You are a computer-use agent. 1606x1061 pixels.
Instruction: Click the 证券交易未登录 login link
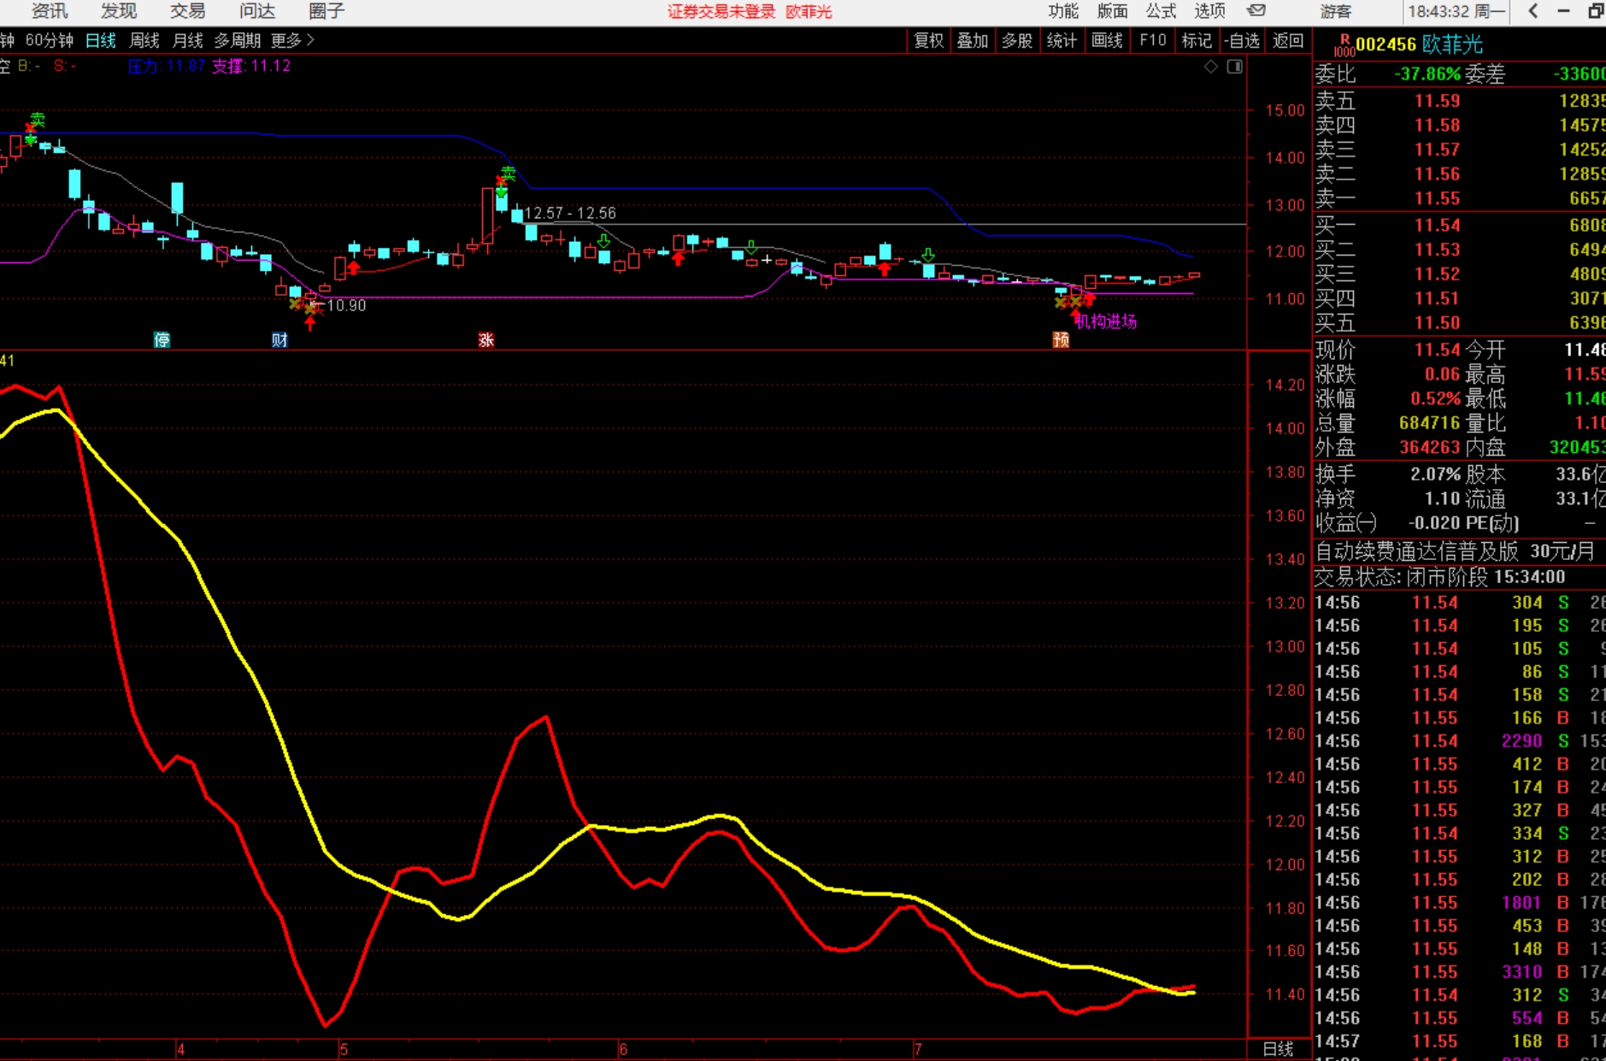(721, 11)
